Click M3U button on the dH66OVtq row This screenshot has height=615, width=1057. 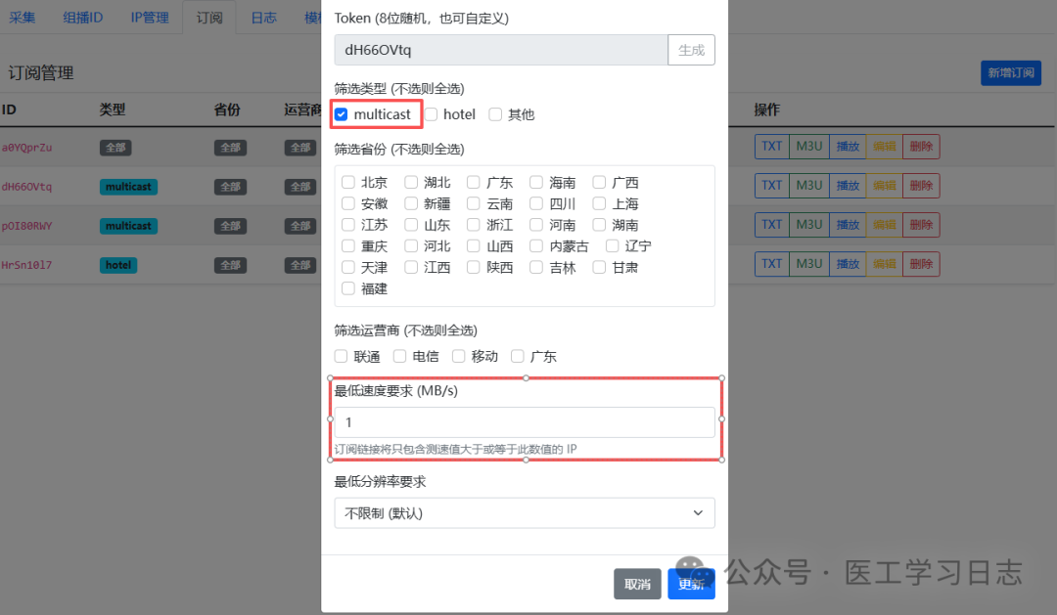pos(808,186)
